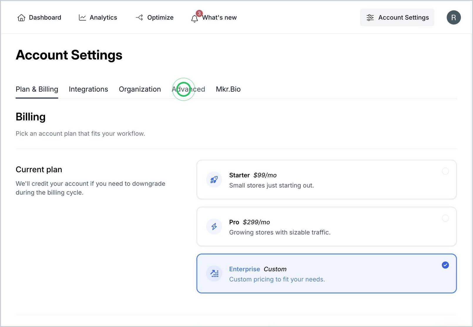
Task: Click the Pro $299/mo plan title
Action: pos(249,222)
